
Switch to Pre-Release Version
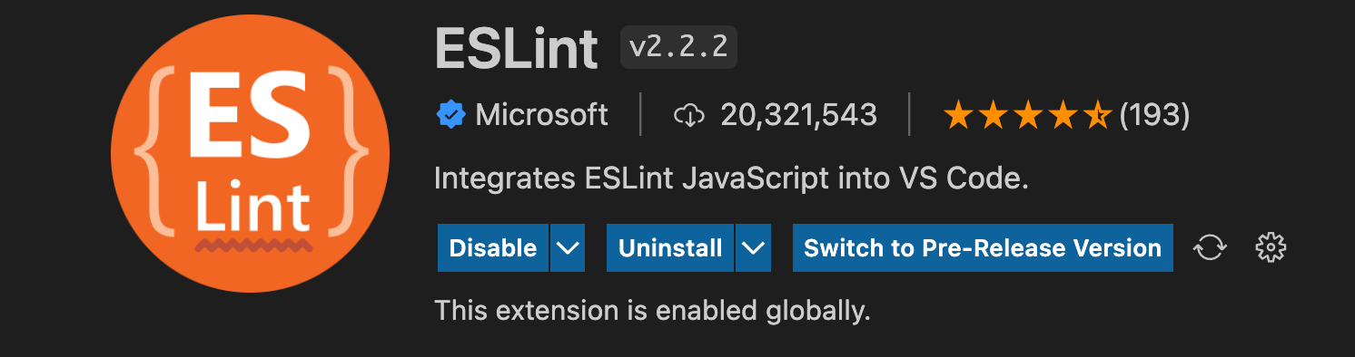click(983, 247)
